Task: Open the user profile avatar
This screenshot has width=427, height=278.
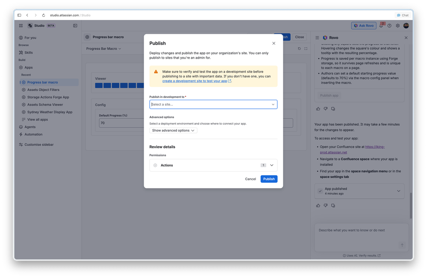Action: point(406,26)
